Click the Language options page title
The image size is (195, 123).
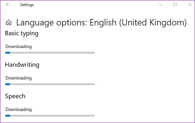coord(101,23)
